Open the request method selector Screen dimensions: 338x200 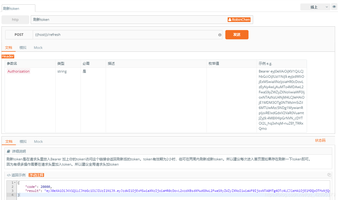tap(19, 34)
